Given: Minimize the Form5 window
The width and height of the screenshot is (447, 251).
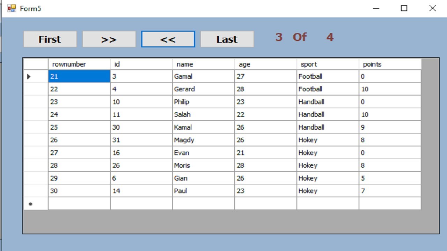Looking at the screenshot, I should click(x=376, y=8).
